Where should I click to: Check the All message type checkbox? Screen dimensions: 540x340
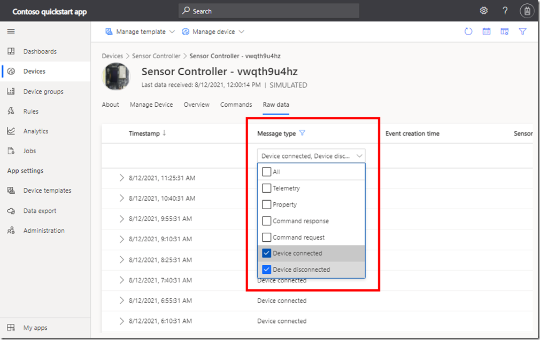click(x=267, y=171)
